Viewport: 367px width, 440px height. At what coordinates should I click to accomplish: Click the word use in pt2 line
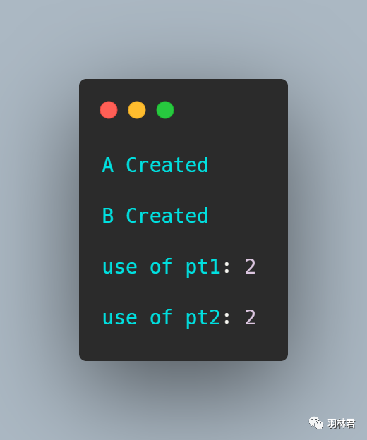(x=120, y=318)
